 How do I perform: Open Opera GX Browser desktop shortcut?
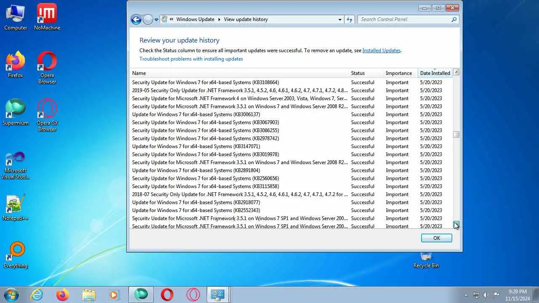[x=47, y=115]
